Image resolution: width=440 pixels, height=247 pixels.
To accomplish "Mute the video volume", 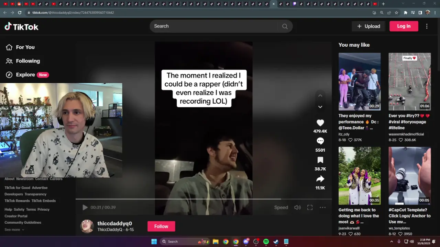I will pos(297,207).
